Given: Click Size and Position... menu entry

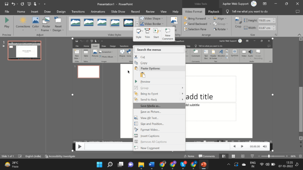Looking at the screenshot, I should [159, 124].
